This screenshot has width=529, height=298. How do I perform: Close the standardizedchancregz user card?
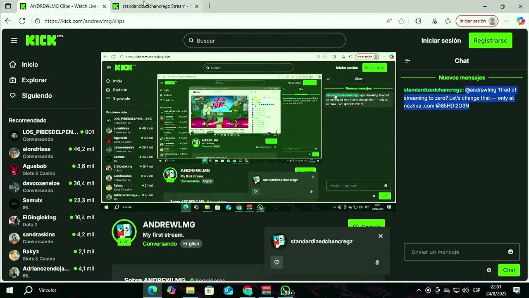click(x=381, y=236)
